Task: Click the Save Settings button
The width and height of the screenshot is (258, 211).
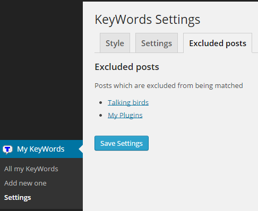Action: tap(122, 143)
